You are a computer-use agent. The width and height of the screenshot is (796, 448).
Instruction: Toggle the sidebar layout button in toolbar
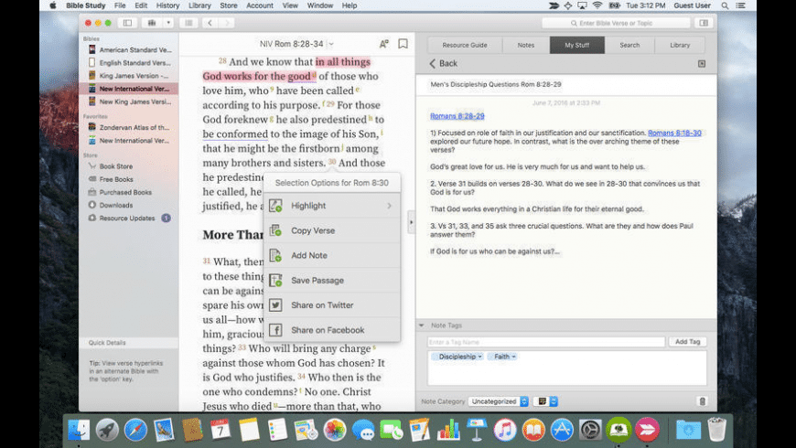pos(127,23)
